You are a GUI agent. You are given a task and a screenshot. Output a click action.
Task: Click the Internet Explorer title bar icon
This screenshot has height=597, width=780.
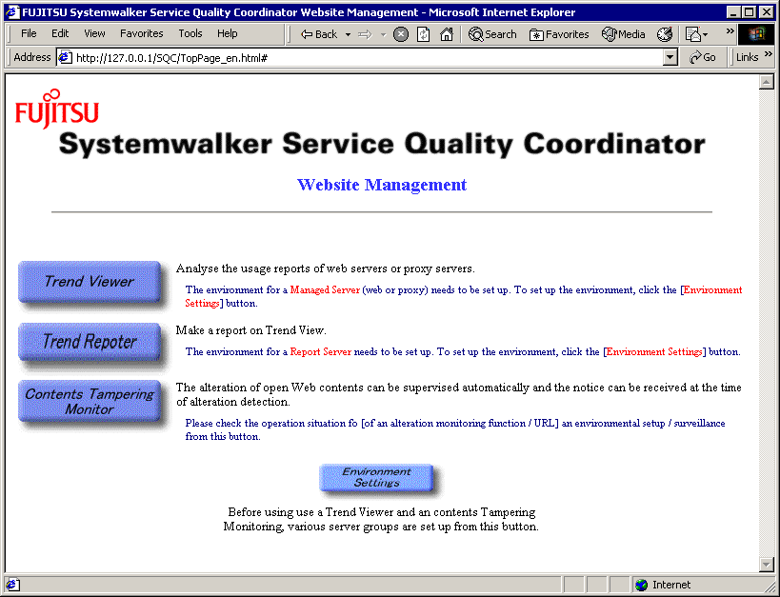[12, 12]
